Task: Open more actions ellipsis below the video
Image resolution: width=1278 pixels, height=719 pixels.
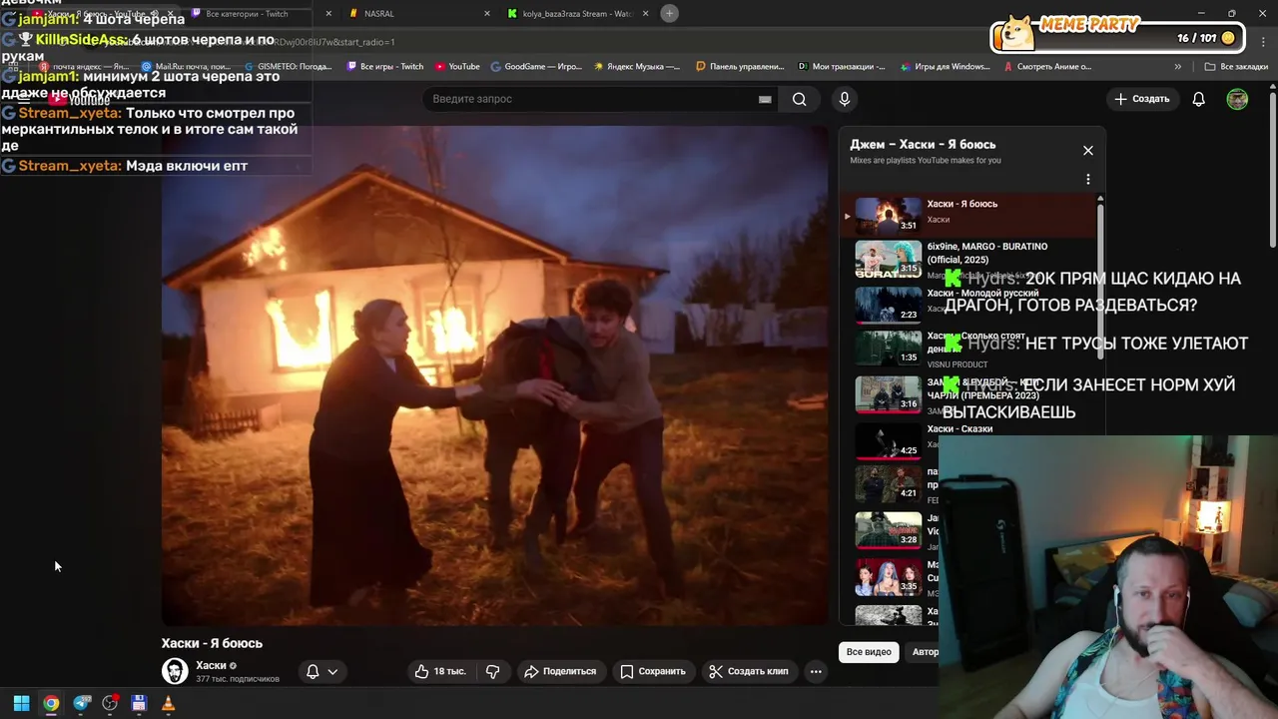Action: pyautogui.click(x=816, y=671)
